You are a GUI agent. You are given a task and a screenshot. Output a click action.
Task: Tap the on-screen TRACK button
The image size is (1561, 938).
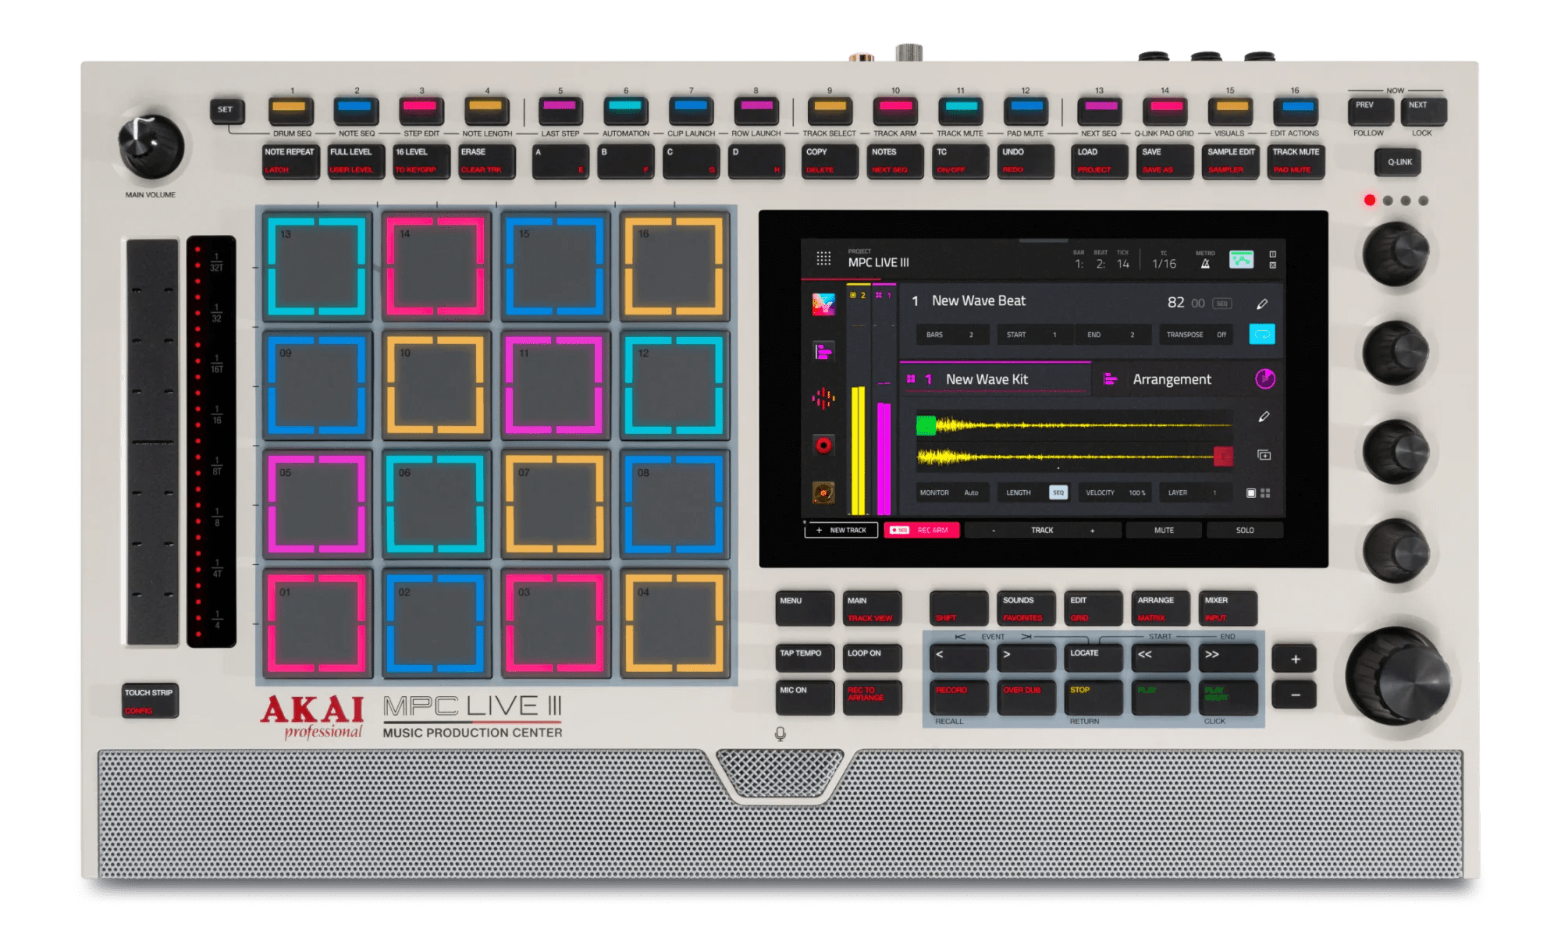tap(1042, 530)
